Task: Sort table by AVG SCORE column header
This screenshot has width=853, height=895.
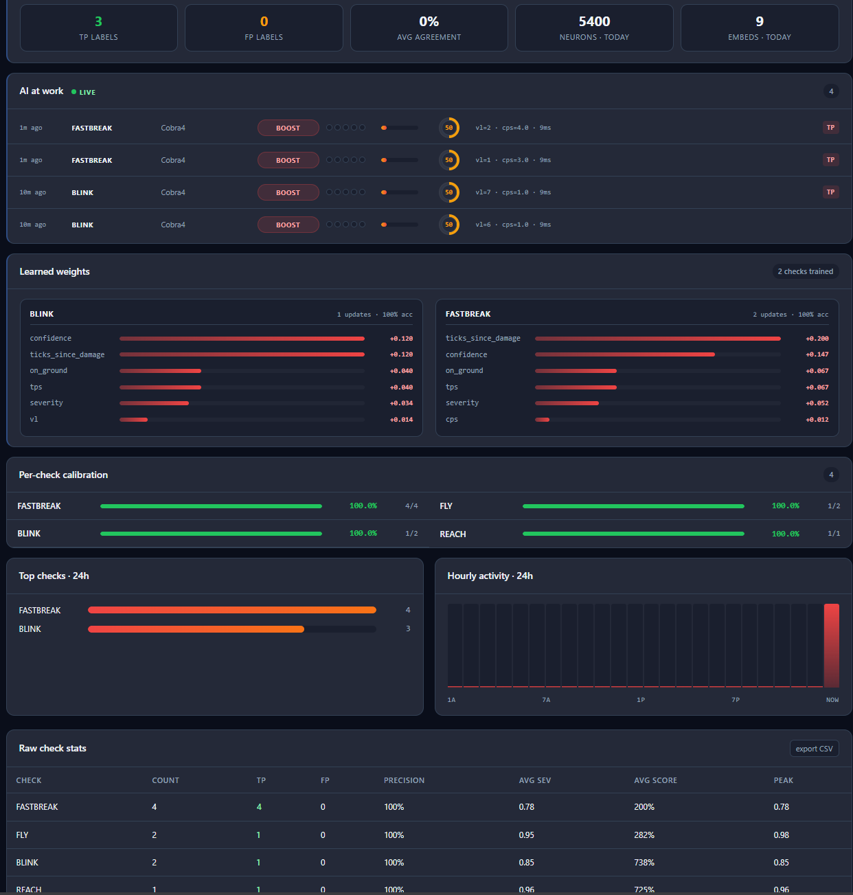Action: pos(655,780)
